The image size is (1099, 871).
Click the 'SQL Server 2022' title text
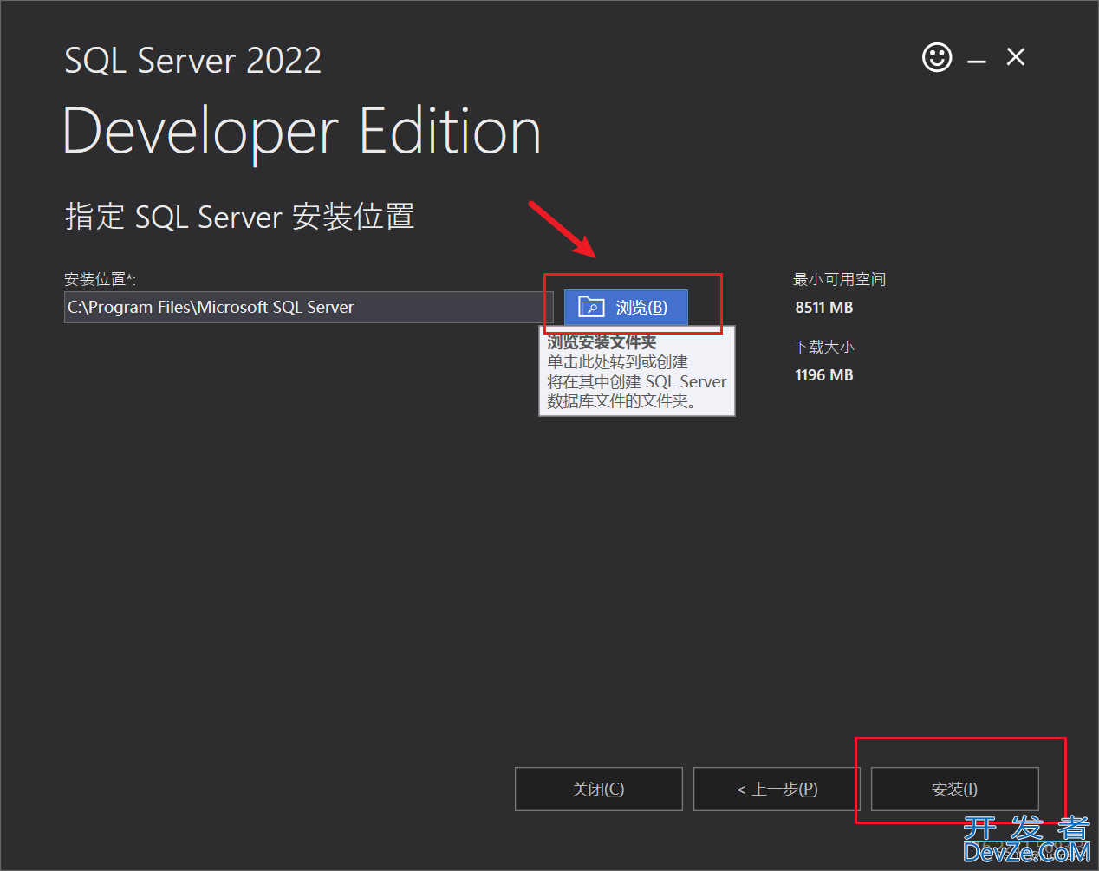192,61
